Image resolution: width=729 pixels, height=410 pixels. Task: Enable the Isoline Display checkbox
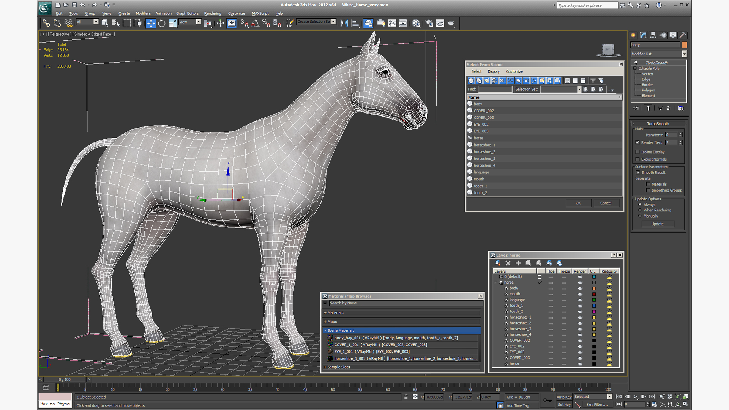[x=638, y=152]
